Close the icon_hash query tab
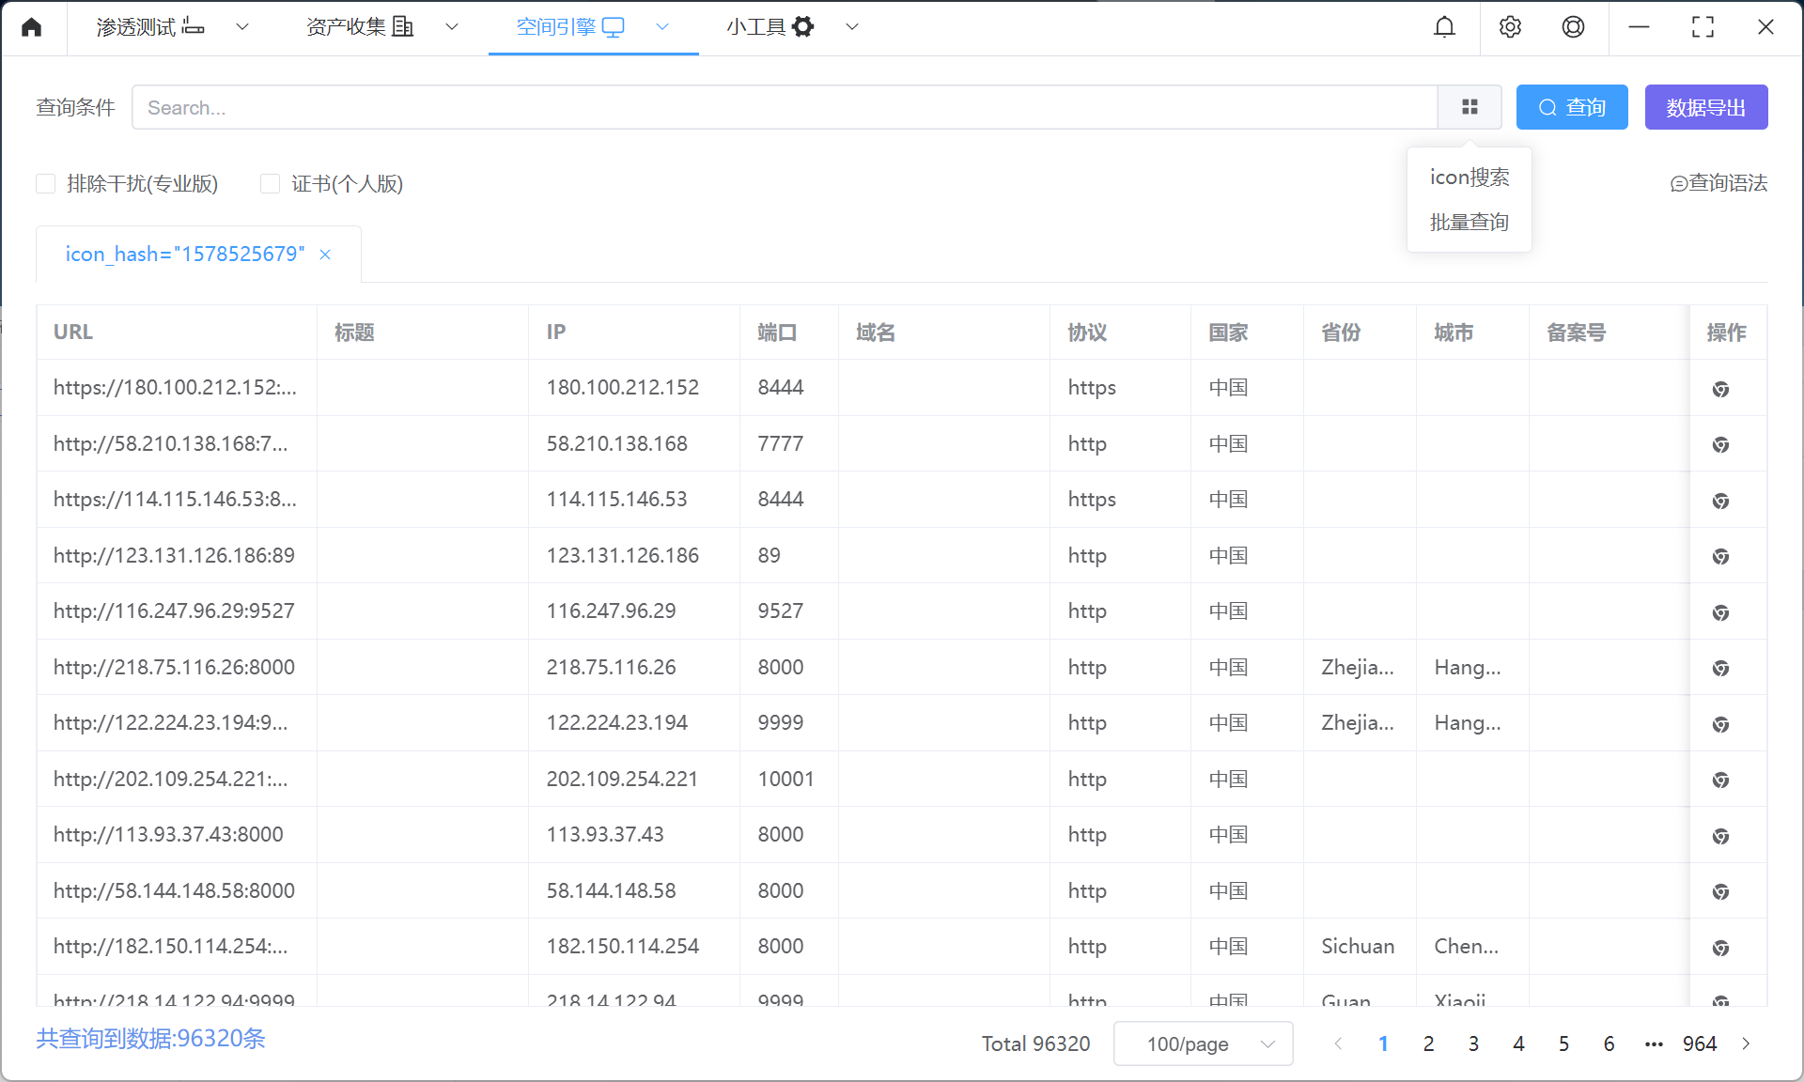Screen dimensions: 1804x1082 pyautogui.click(x=325, y=255)
